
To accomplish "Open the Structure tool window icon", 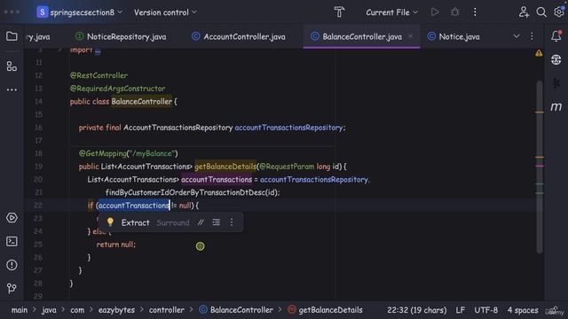I will point(12,66).
